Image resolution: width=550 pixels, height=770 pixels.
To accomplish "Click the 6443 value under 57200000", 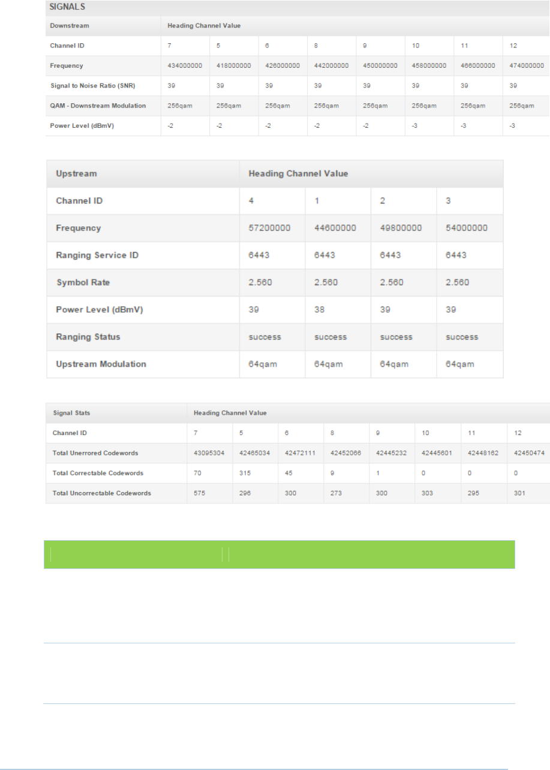I will pyautogui.click(x=259, y=255).
